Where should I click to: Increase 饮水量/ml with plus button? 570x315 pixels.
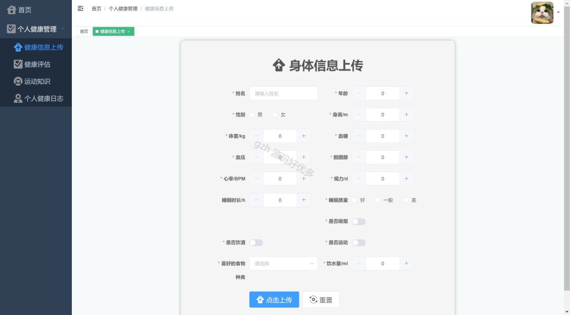pos(406,263)
